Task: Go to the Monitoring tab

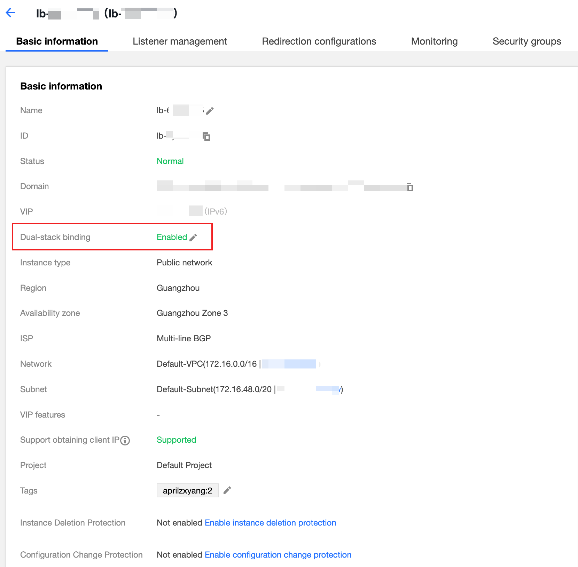Action: pos(434,41)
